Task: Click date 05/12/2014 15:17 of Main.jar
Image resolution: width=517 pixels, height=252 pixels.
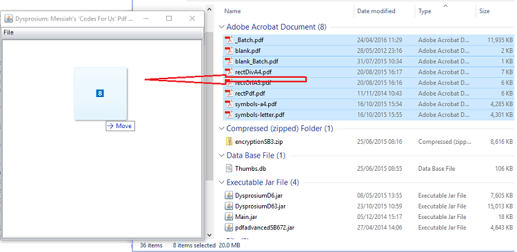Action: click(380, 217)
